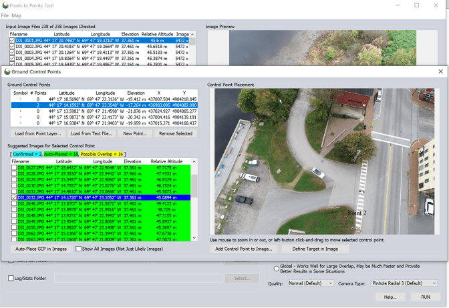
Task: Uncheck DJI_0001.JPG in Input Image Files
Action: (12, 40)
